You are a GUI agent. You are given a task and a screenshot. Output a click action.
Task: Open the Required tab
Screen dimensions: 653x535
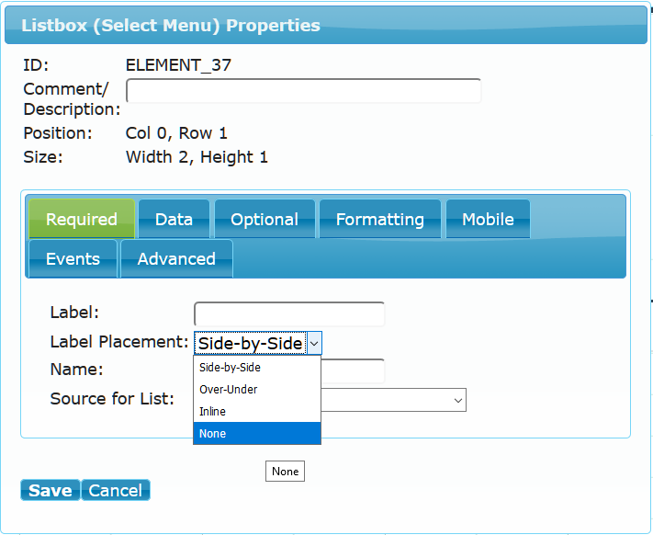[x=82, y=219]
